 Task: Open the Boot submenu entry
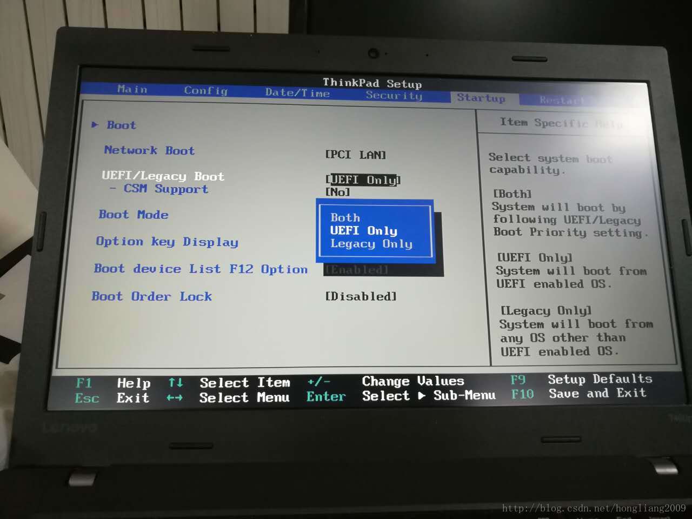[x=121, y=125]
